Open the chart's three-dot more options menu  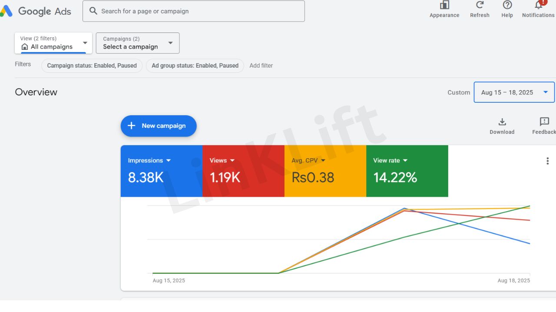547,161
